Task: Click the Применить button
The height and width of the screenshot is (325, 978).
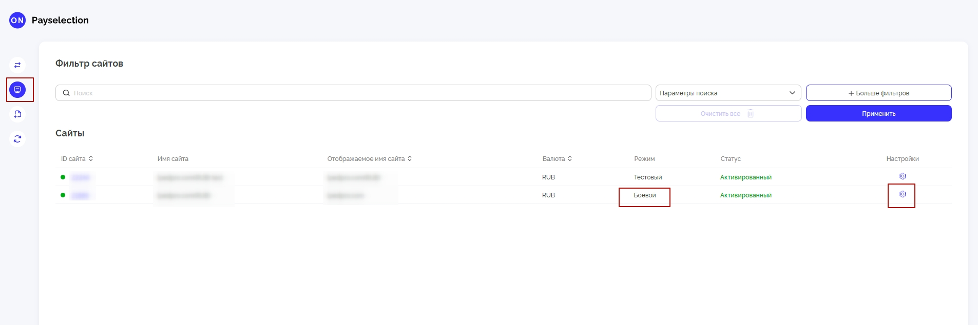Action: pyautogui.click(x=878, y=113)
